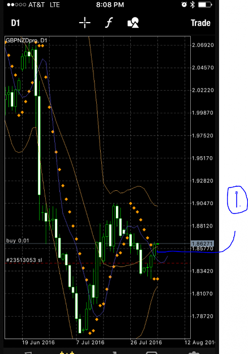Tap the 26 Jul 2016 date label
Image resolution: width=248 pixels, height=354 pixels.
(x=146, y=343)
